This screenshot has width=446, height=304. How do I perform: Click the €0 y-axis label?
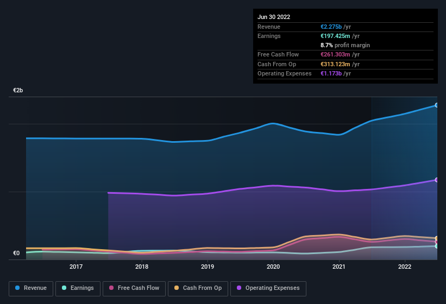16,253
